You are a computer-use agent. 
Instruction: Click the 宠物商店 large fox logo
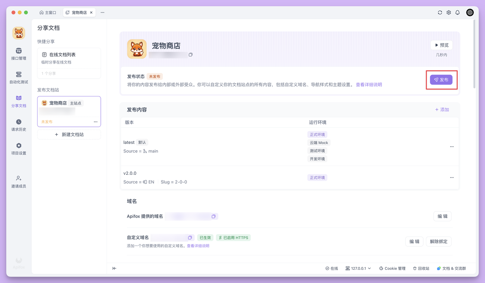137,49
